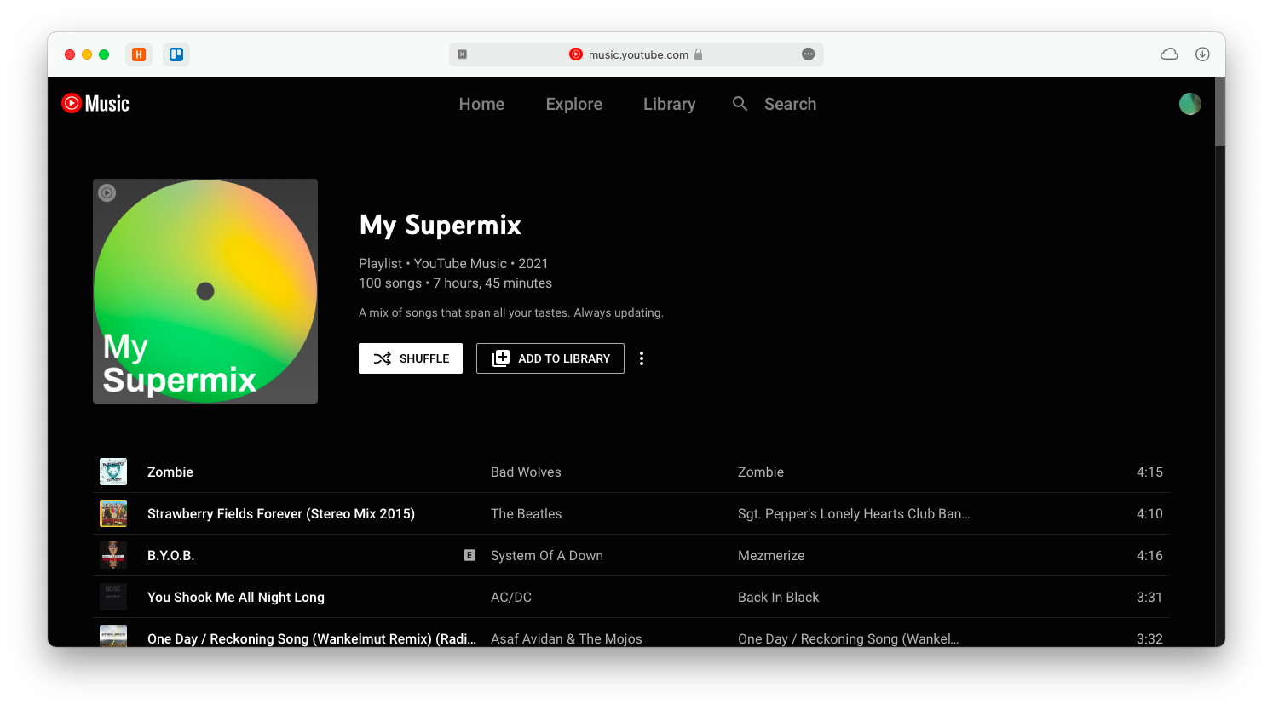Screen dimensions: 1273x710
Task: Shuffle the My Supermix playlist
Action: tap(411, 358)
